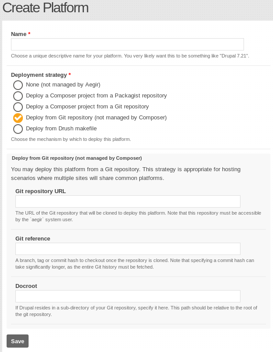This screenshot has width=273, height=352.
Task: Select the "None (not managed by Aegir)" radio button
Action: 18,85
